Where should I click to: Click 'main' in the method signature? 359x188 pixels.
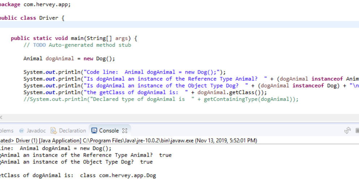77,38
